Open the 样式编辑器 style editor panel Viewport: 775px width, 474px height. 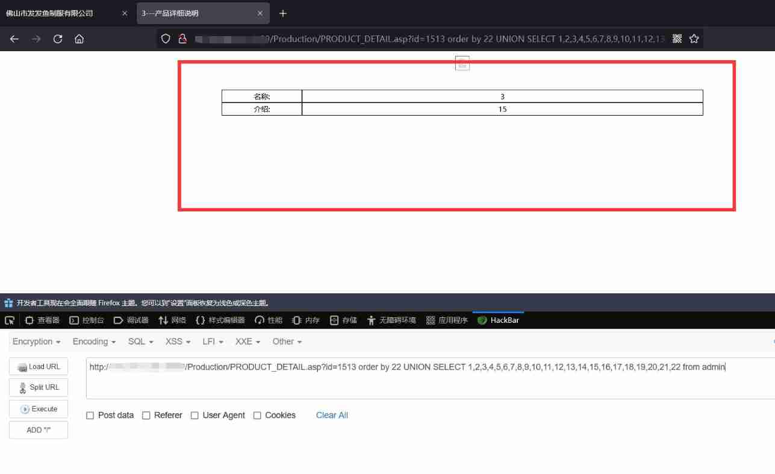pyautogui.click(x=220, y=320)
